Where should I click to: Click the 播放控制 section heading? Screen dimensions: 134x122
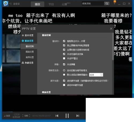46,35
